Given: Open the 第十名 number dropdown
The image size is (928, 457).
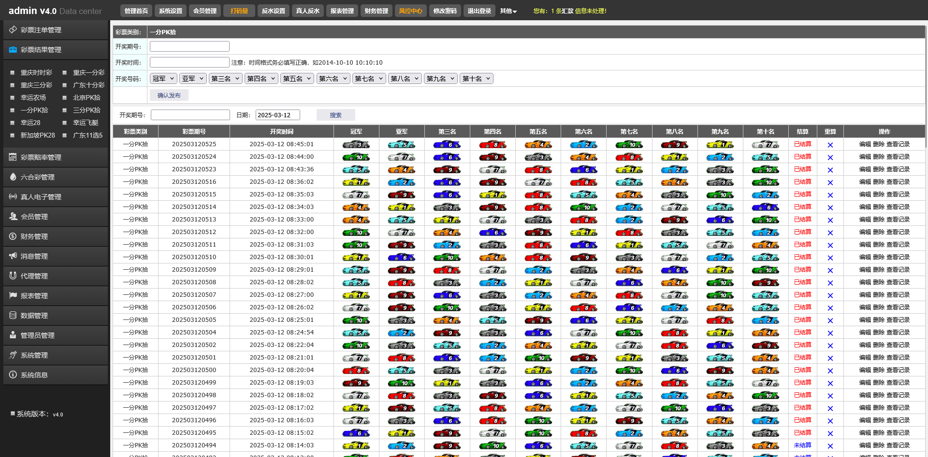Looking at the screenshot, I should (476, 79).
